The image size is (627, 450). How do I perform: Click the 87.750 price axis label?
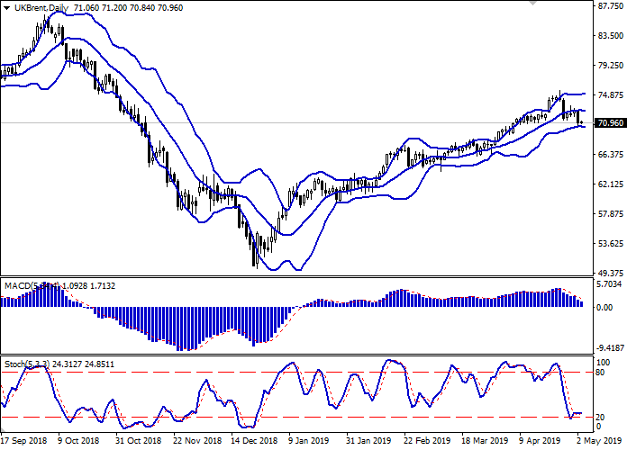[x=611, y=7]
